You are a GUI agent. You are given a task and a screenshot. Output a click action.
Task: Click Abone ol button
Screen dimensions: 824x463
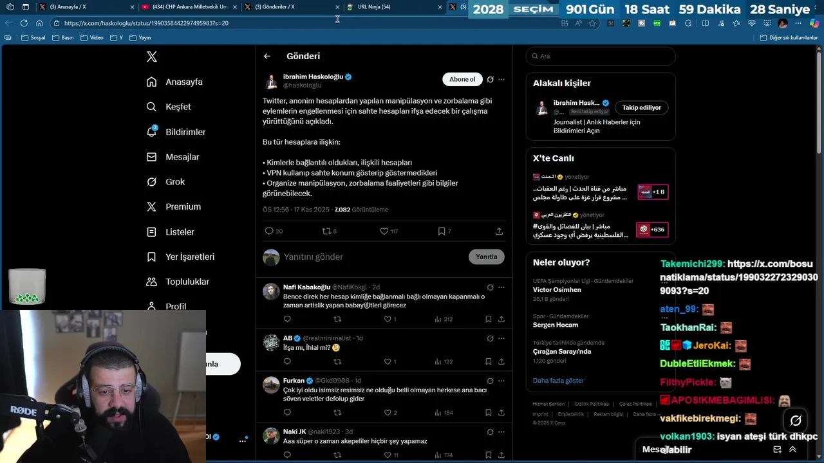point(462,79)
